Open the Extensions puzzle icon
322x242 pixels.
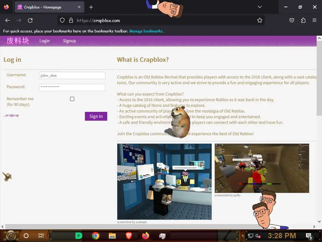click(303, 20)
